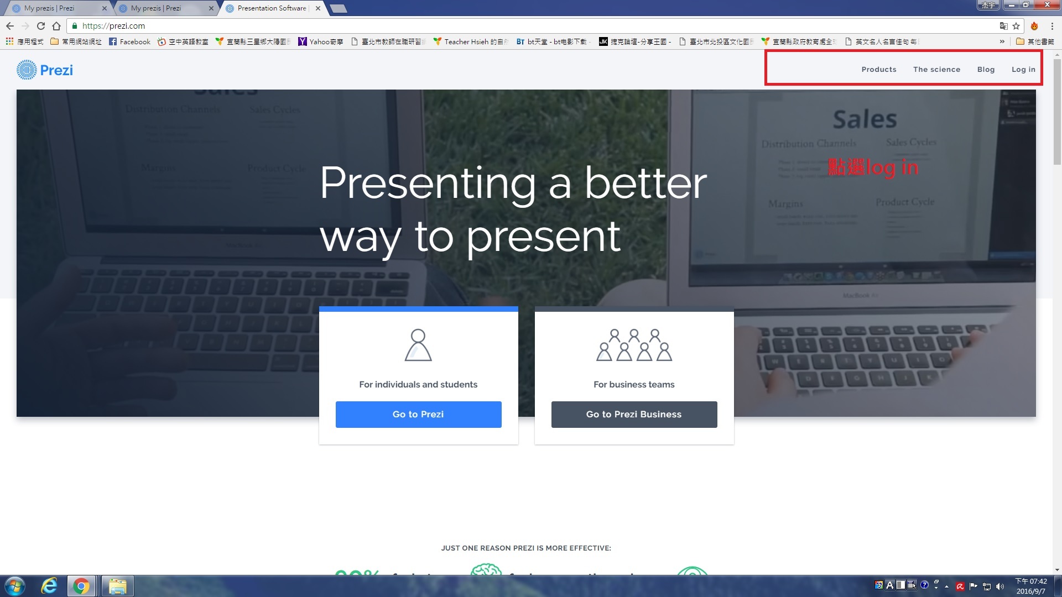This screenshot has height=597, width=1062.
Task: Click the browser forward arrow
Action: (x=25, y=26)
